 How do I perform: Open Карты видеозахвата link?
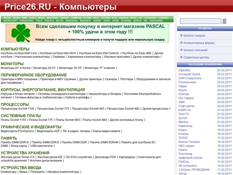pos(107,131)
